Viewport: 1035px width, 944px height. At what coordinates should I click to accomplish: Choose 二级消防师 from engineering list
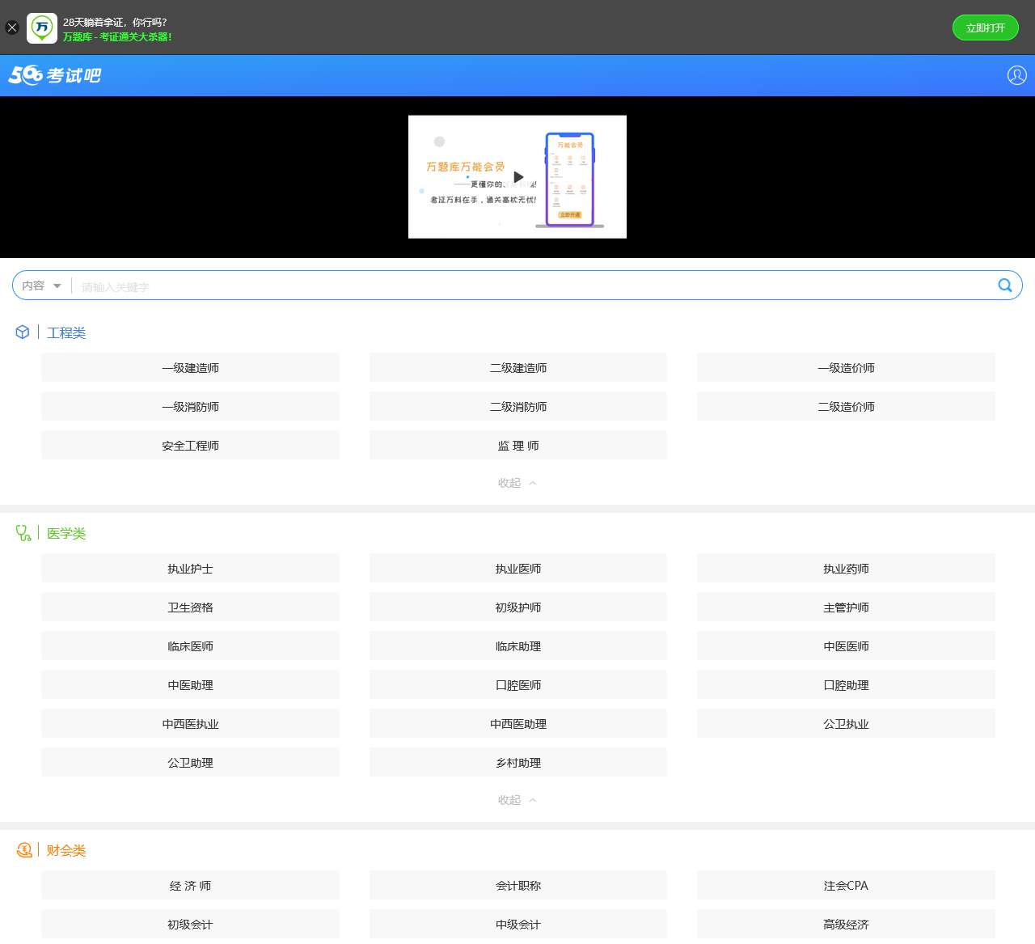(x=517, y=407)
